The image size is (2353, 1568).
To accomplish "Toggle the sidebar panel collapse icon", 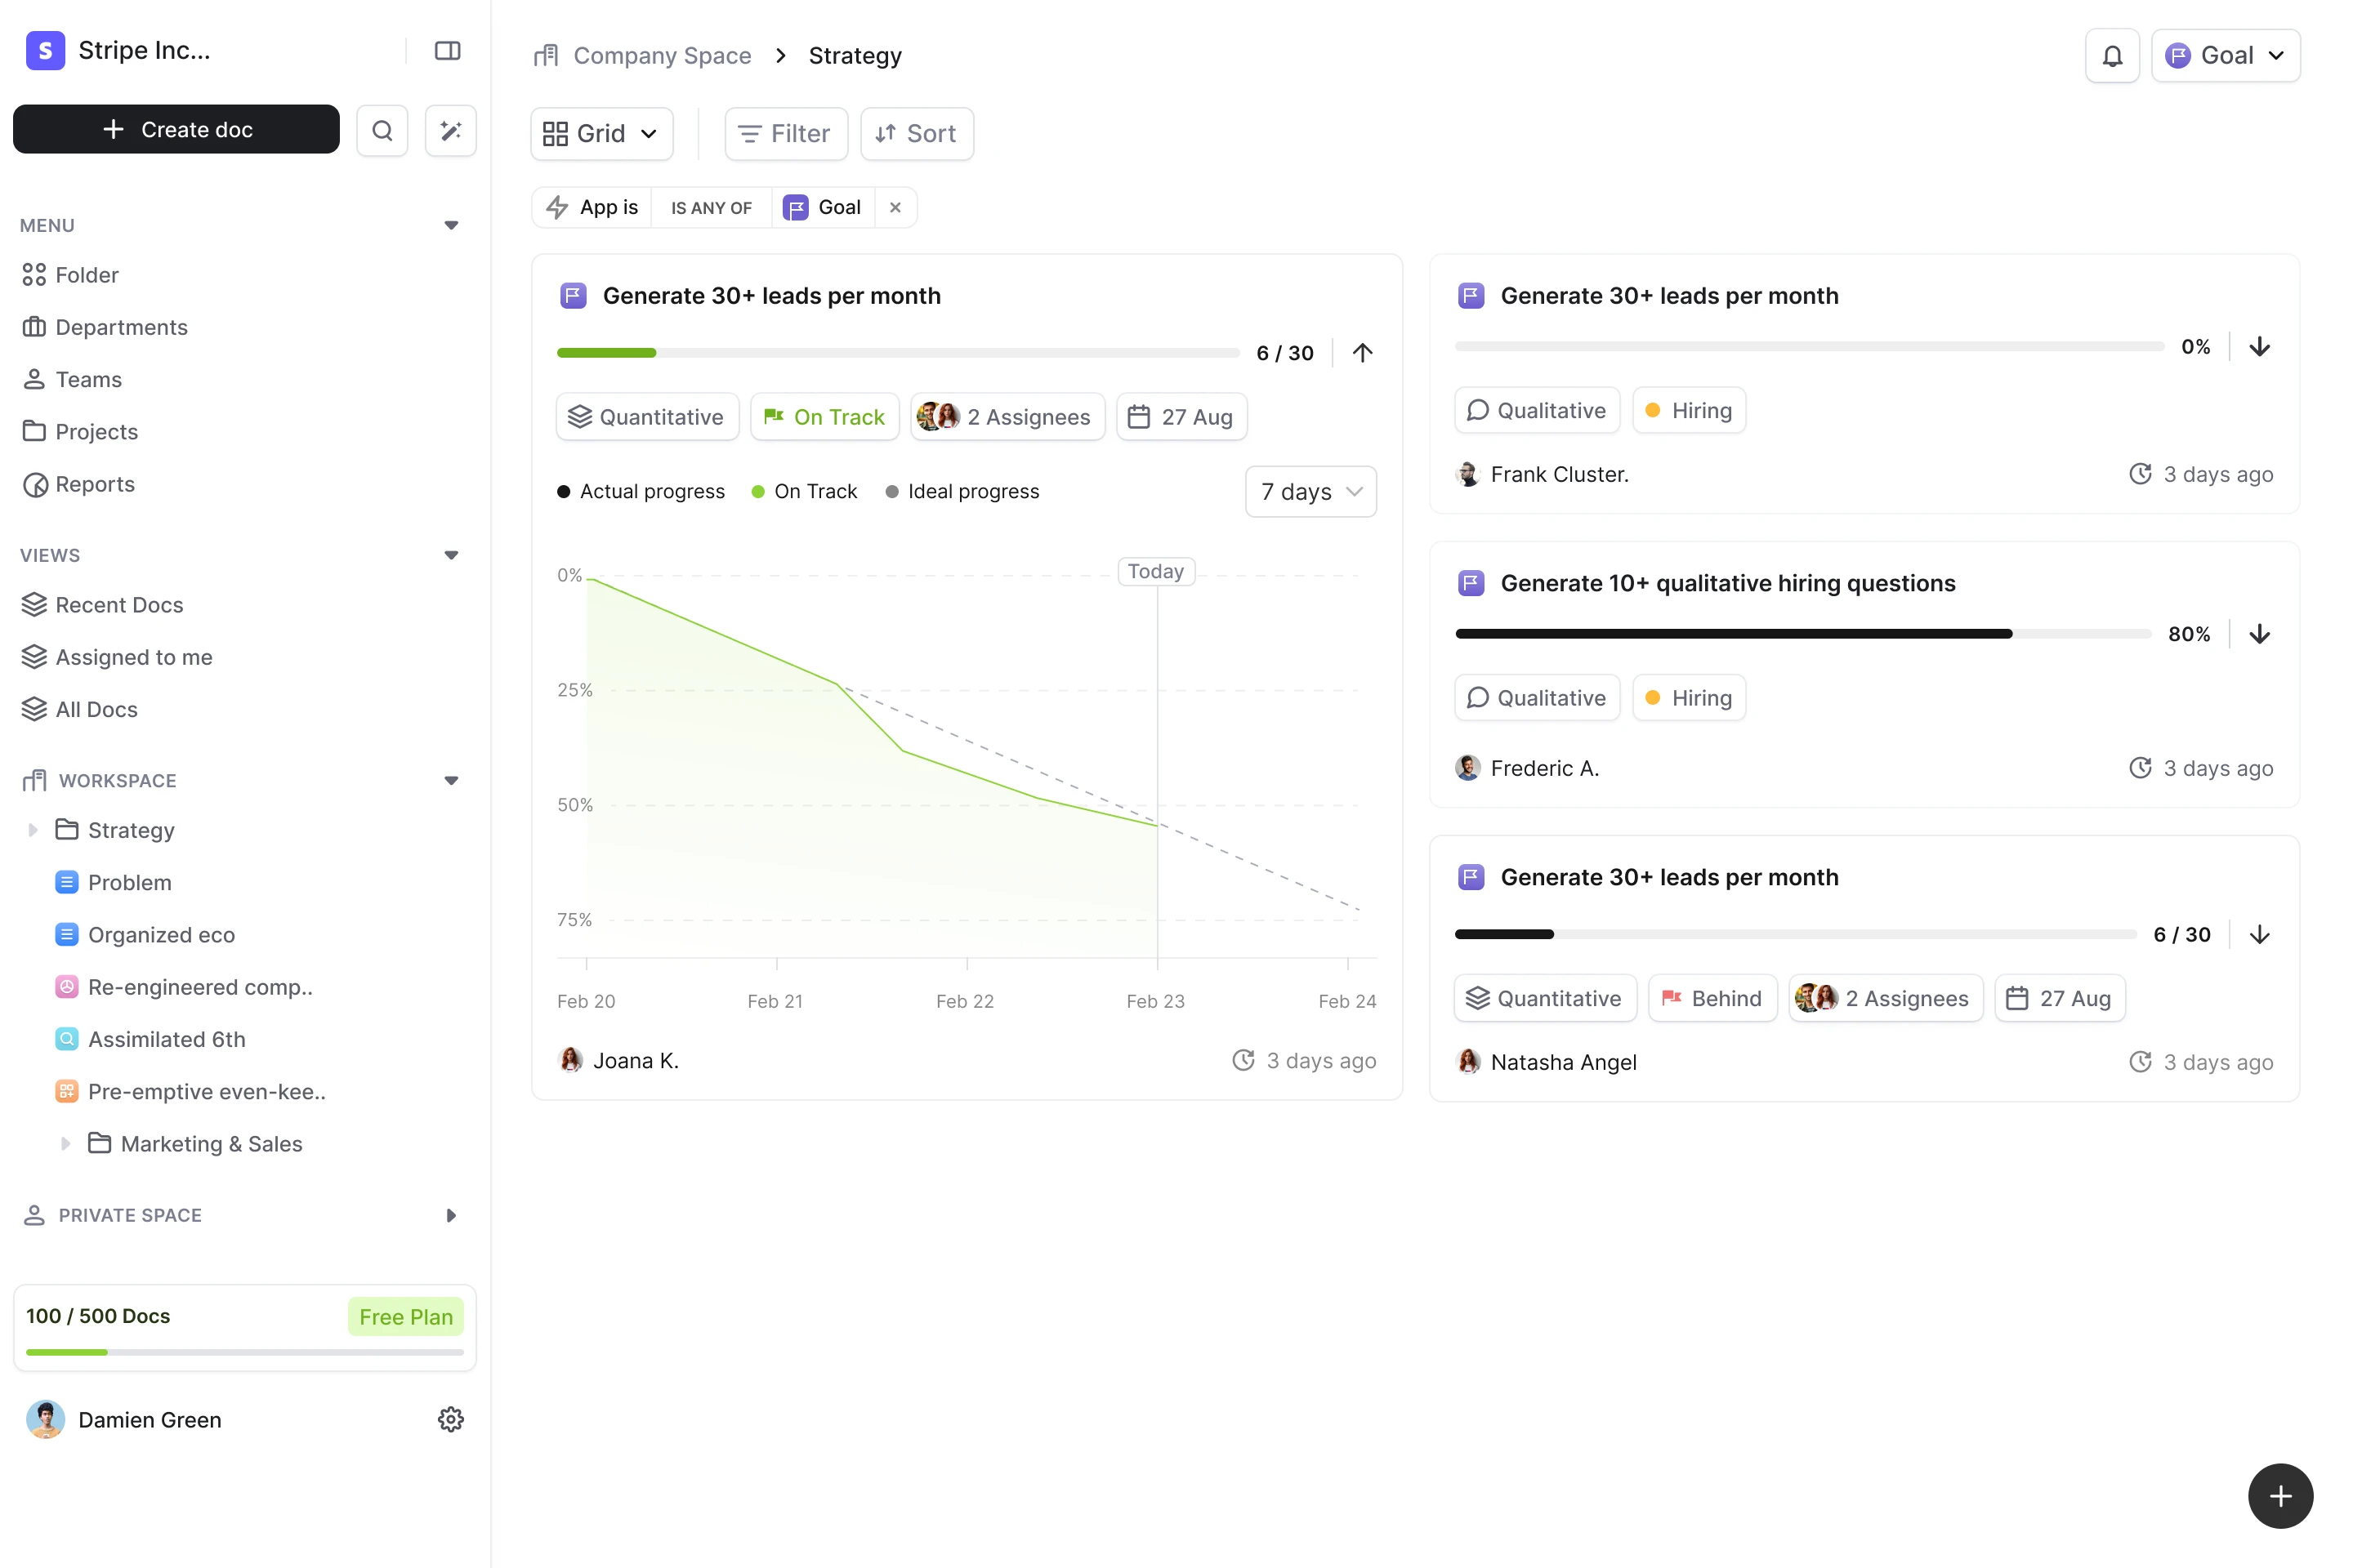I will tap(447, 51).
